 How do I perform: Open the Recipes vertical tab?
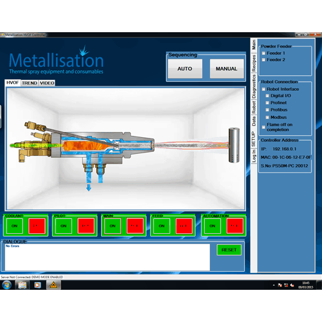tap(254, 63)
